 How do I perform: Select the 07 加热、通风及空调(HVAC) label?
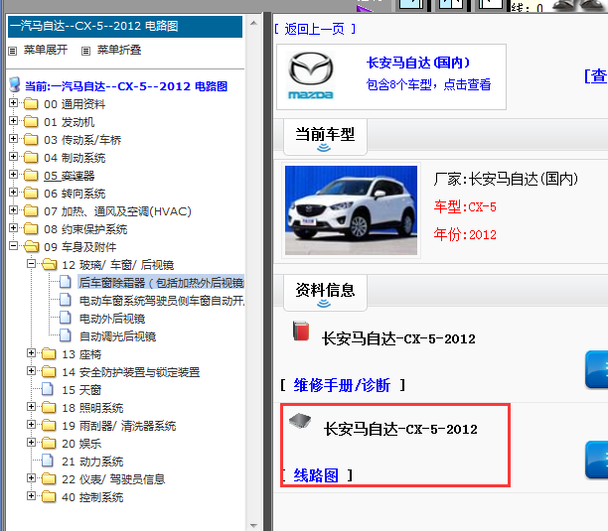117,211
